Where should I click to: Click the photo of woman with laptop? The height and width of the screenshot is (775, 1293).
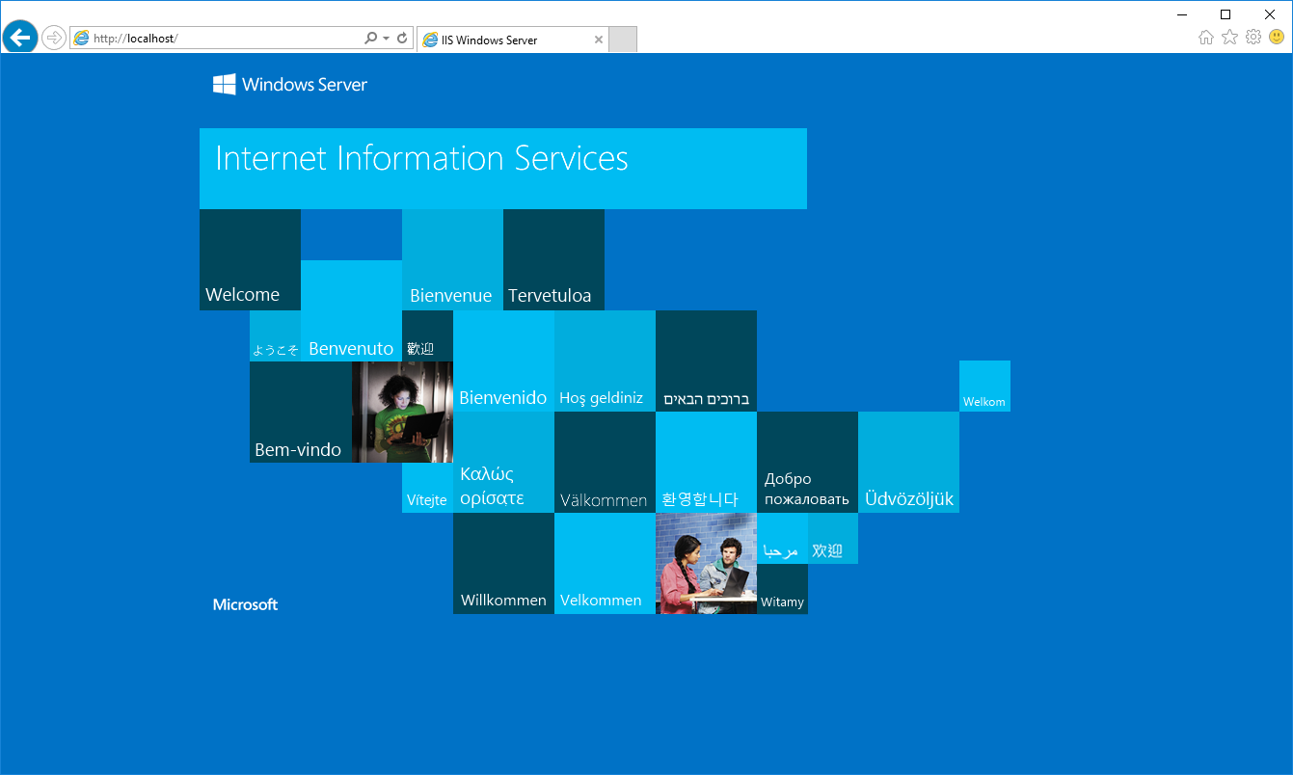pos(402,412)
